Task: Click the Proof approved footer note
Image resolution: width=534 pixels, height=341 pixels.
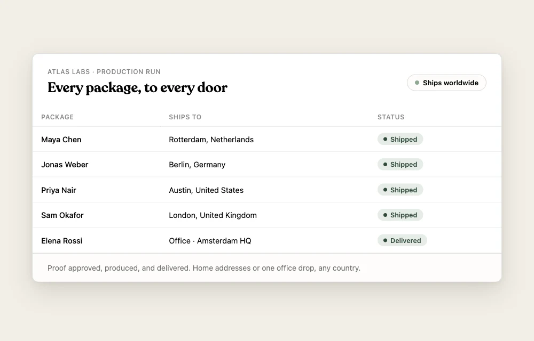Action: pyautogui.click(x=203, y=268)
